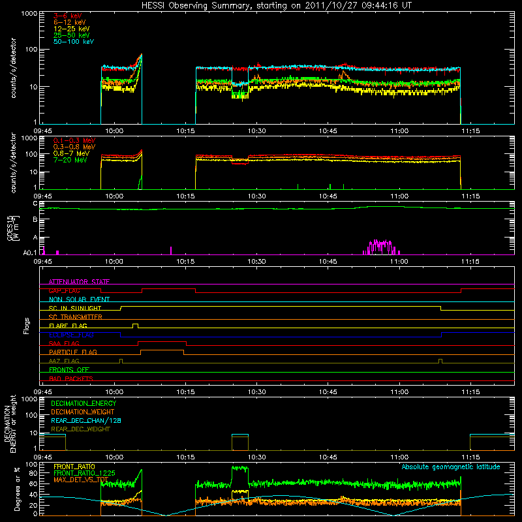Pick the SC_TRANSMITTER flag label
The width and height of the screenshot is (522, 522).
click(76, 316)
